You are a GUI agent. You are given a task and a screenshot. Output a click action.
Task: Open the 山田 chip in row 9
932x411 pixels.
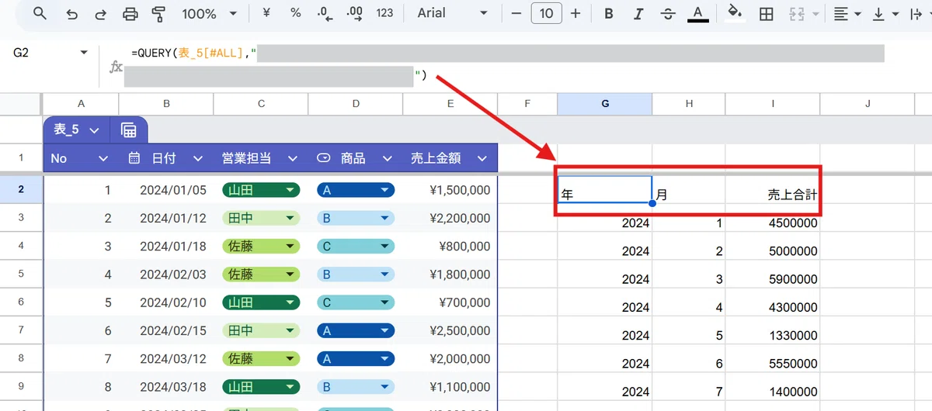261,387
